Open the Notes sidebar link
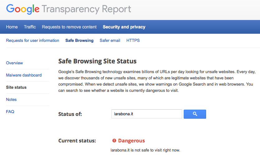 (11, 99)
